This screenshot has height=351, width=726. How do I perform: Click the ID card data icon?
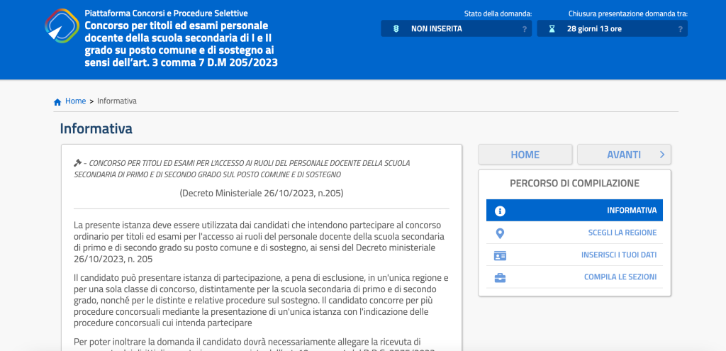point(500,255)
